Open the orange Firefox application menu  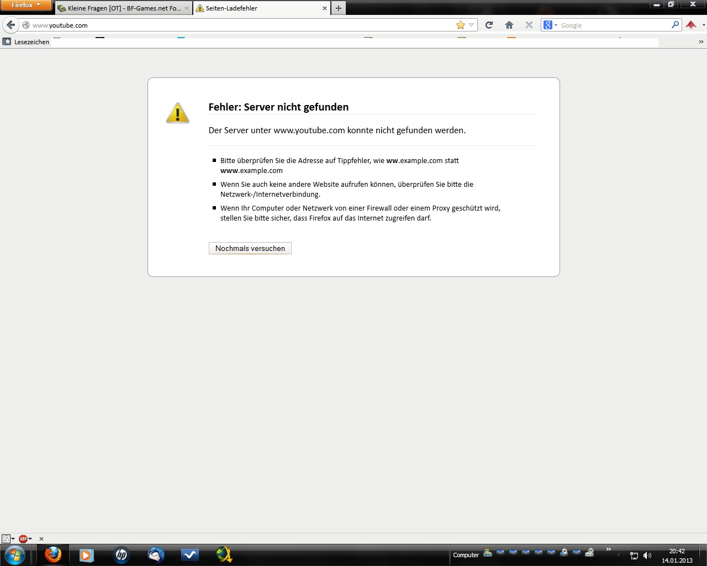coord(26,5)
